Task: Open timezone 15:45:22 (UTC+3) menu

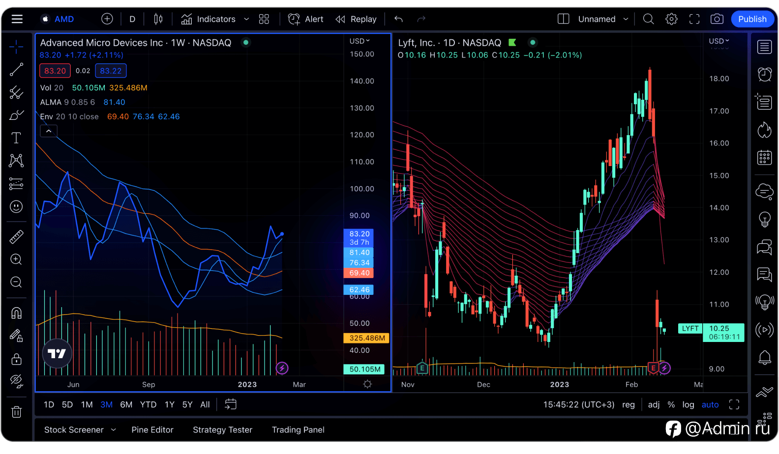Action: click(579, 405)
